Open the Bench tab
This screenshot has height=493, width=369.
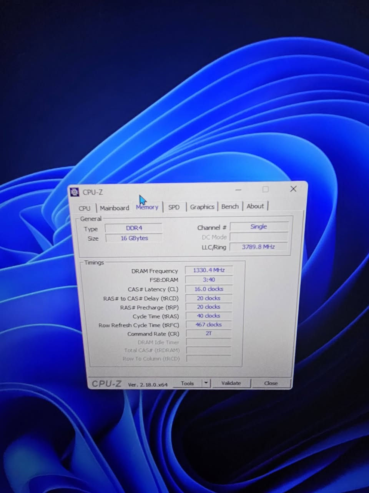230,206
